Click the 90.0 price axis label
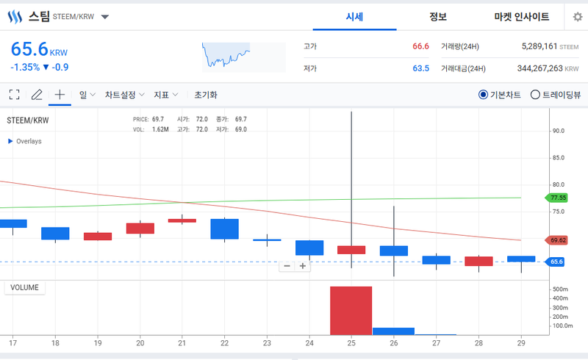Viewport: 588px width, 360px height. [x=559, y=131]
